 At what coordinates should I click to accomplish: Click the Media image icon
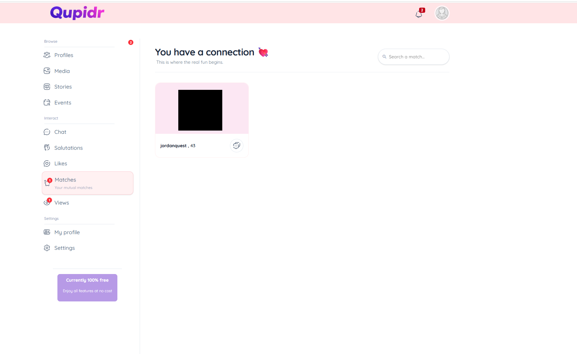[47, 71]
